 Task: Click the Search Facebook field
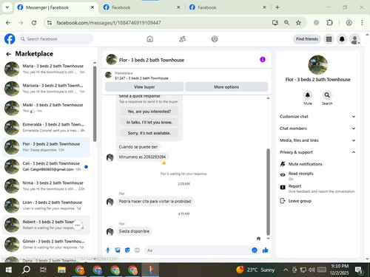click(x=55, y=39)
